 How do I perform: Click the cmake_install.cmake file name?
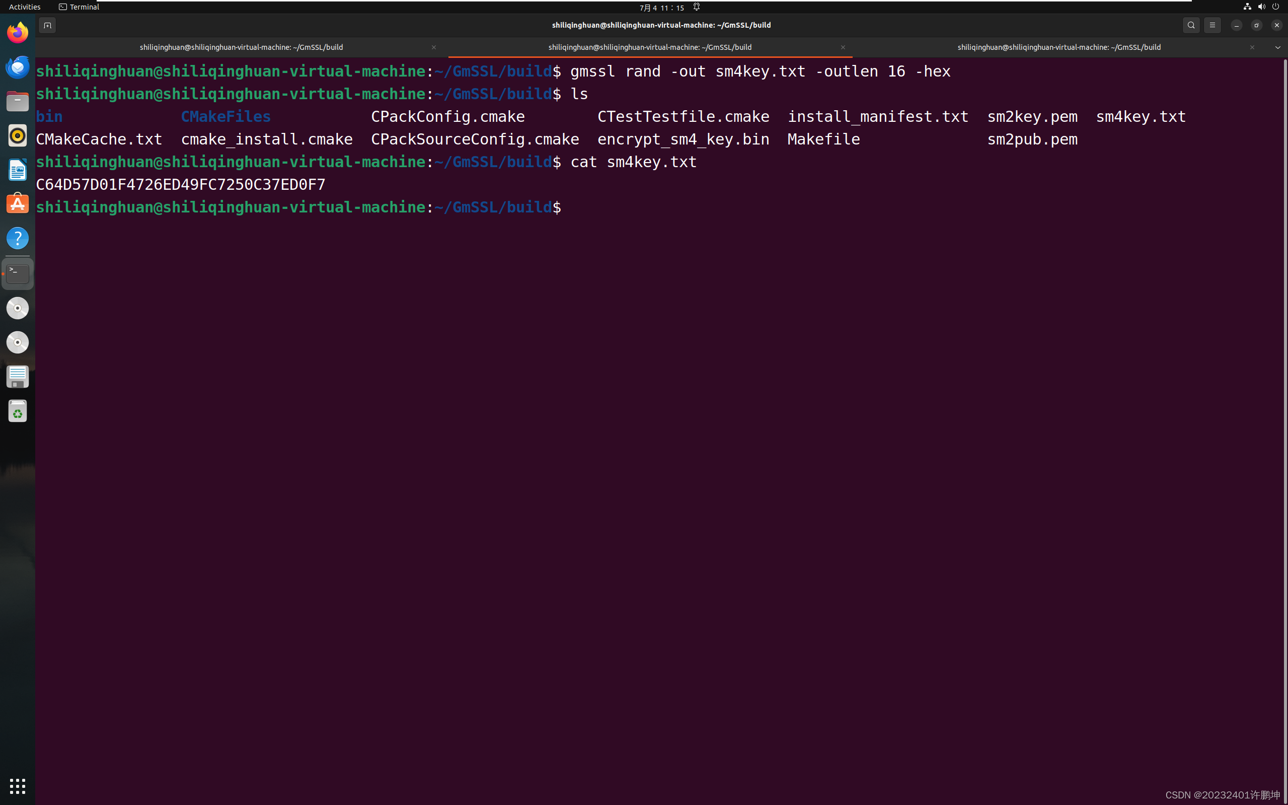pos(267,139)
